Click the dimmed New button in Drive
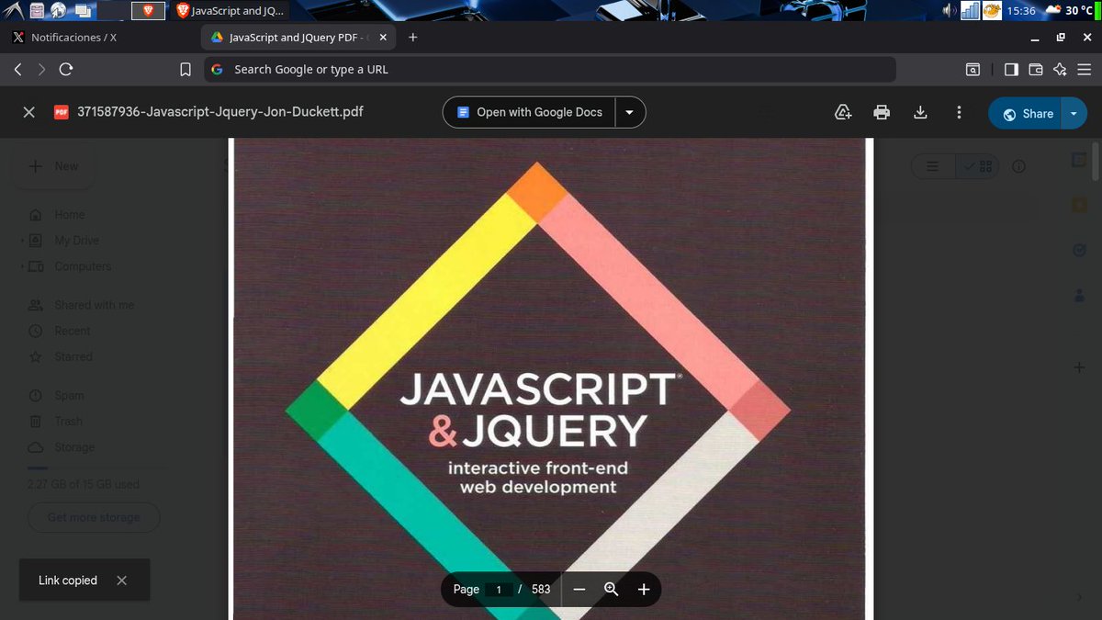The width and height of the screenshot is (1102, 620). 53,166
